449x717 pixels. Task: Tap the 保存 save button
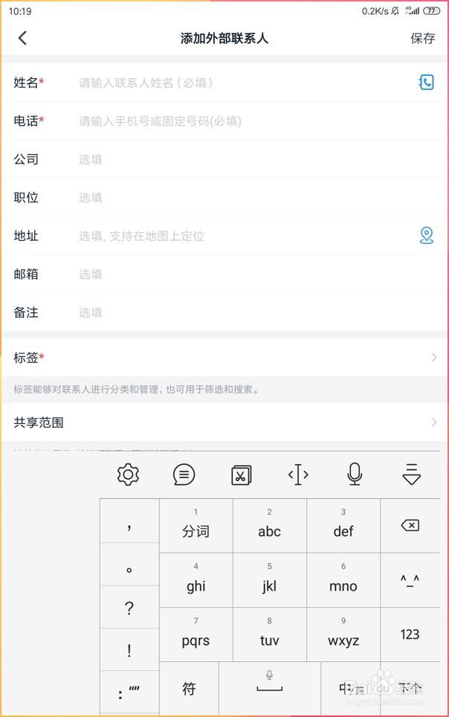(x=422, y=38)
